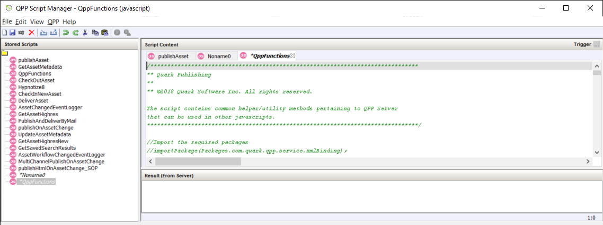Select CheckInNewAsset script
Viewport: 603px width, 225px height.
pyautogui.click(x=40, y=94)
